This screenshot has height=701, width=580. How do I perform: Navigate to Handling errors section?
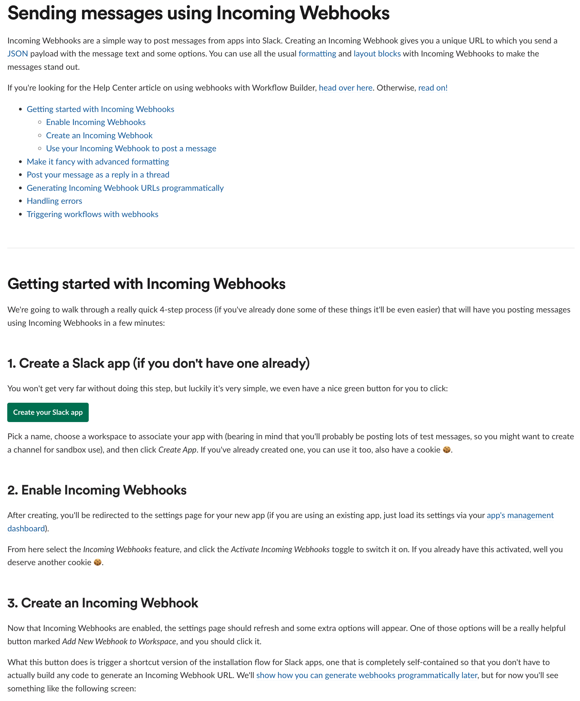coord(54,200)
